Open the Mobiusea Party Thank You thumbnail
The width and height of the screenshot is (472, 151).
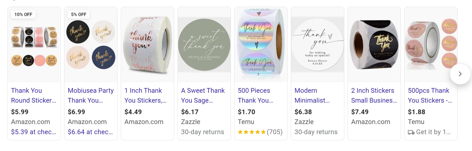pos(91,45)
